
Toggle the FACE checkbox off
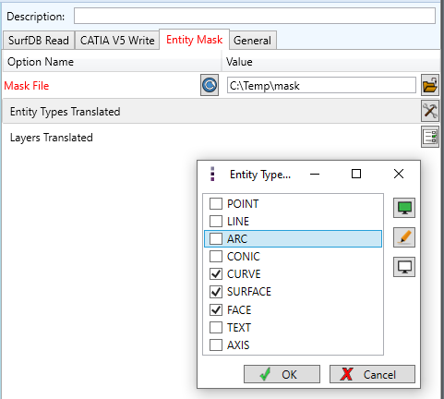point(216,309)
